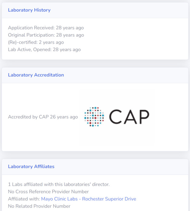This screenshot has width=190, height=211.
Task: Click the CAP dotted circle logo
Action: (x=94, y=117)
